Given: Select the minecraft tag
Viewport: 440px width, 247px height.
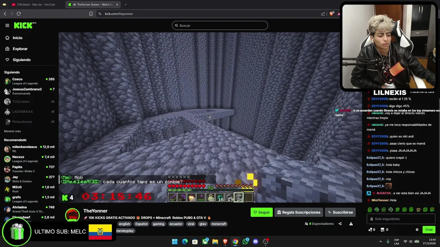Looking at the screenshot, I should 219,224.
